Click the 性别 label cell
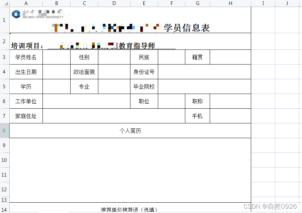This screenshot has height=213, width=302. coord(84,57)
